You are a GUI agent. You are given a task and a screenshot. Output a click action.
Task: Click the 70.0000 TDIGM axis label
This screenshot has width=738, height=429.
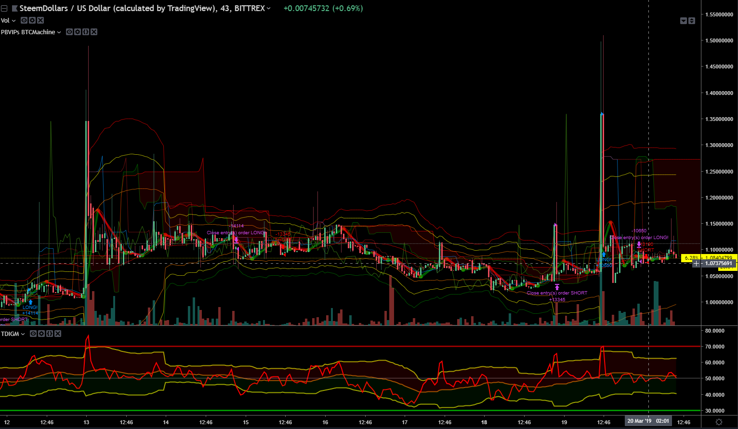715,347
